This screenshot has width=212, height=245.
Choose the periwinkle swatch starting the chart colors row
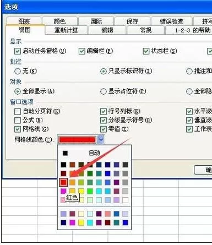(63, 214)
